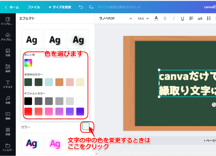Pick the second darker green in-use color
This screenshot has height=156, width=216.
(38, 82)
